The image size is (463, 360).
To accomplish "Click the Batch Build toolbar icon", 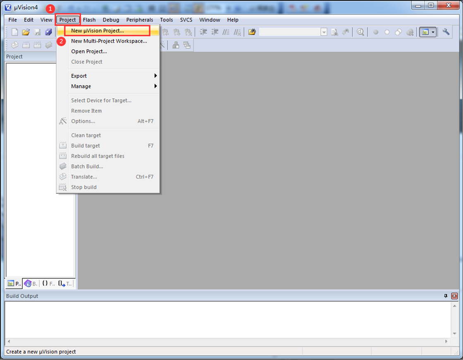I will [49, 45].
